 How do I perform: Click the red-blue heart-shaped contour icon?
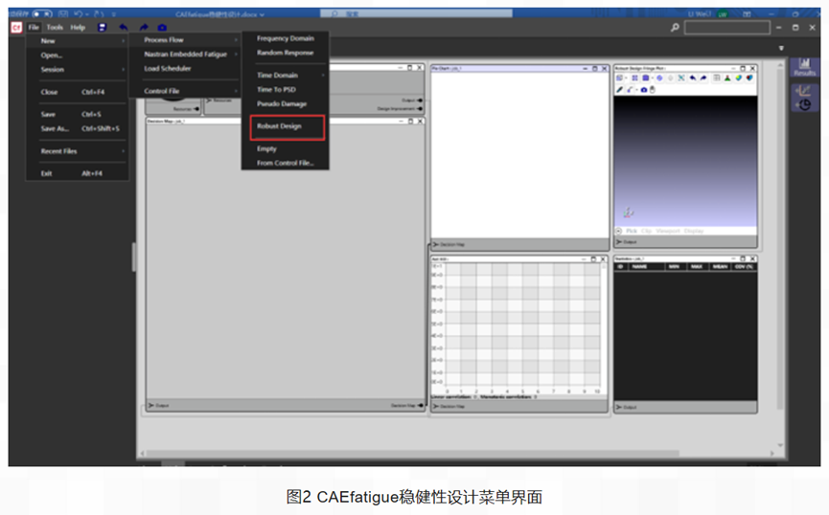[x=749, y=78]
